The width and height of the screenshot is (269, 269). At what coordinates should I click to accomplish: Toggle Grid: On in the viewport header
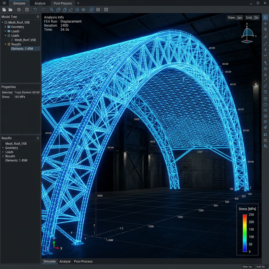[252, 18]
